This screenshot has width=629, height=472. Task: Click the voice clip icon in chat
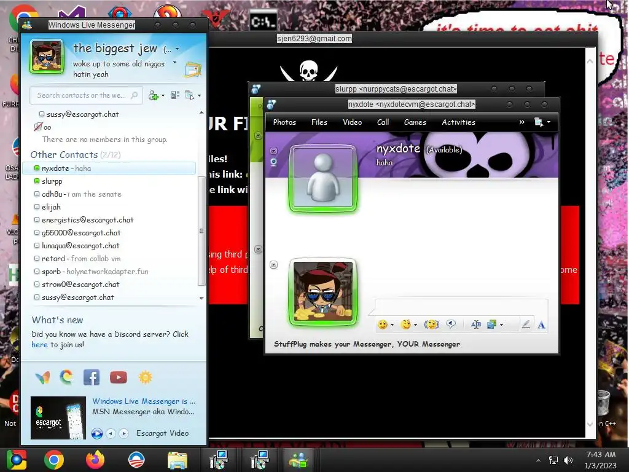click(x=451, y=324)
